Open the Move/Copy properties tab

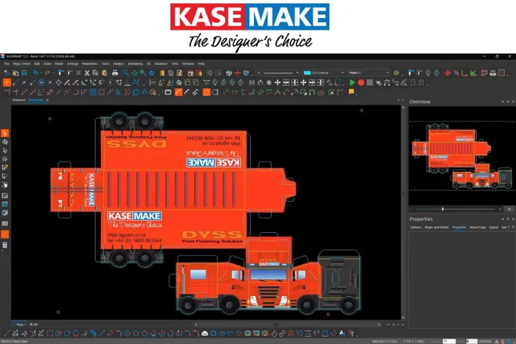click(x=478, y=227)
